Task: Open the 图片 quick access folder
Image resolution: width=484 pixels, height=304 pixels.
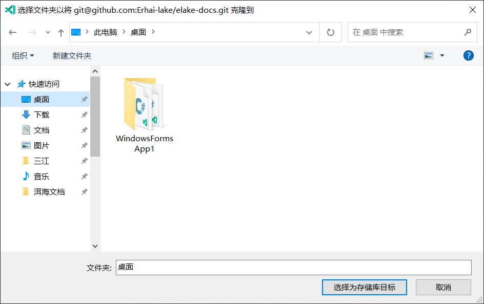Action: click(x=42, y=145)
